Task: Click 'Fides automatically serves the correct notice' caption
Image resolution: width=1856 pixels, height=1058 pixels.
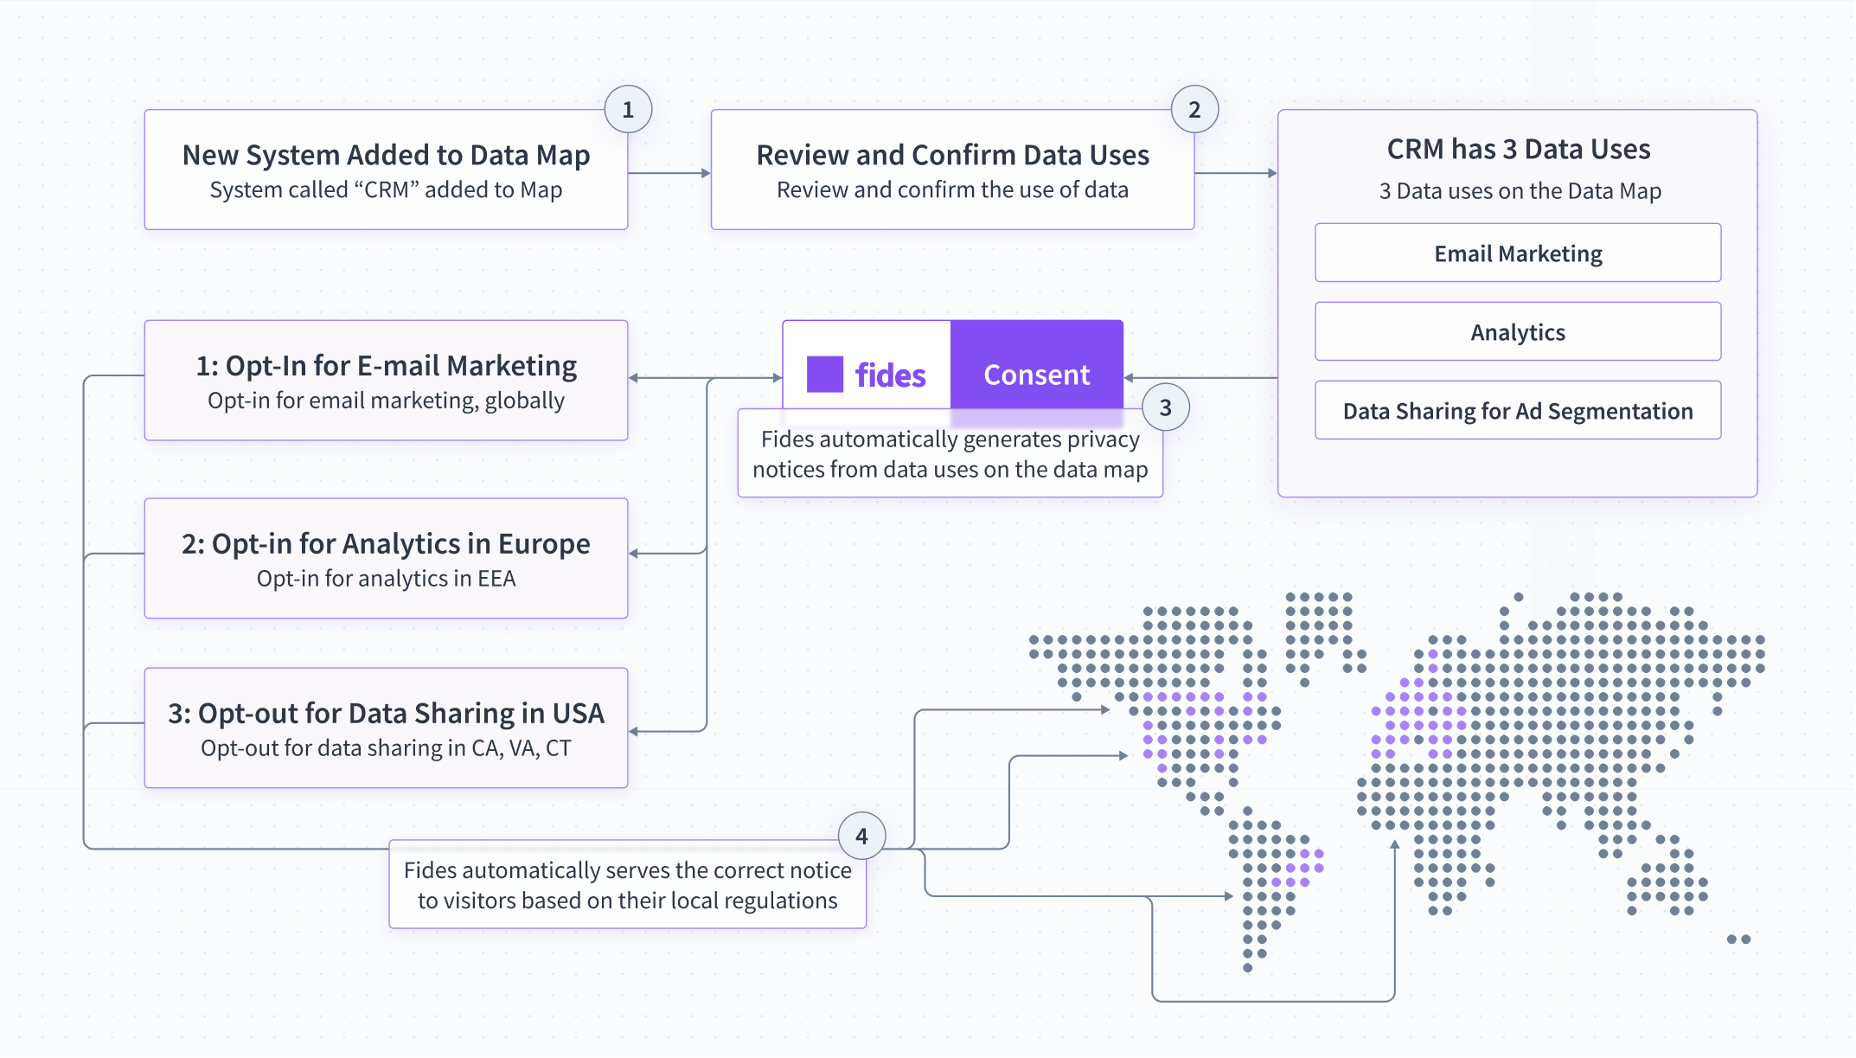Action: pos(628,884)
